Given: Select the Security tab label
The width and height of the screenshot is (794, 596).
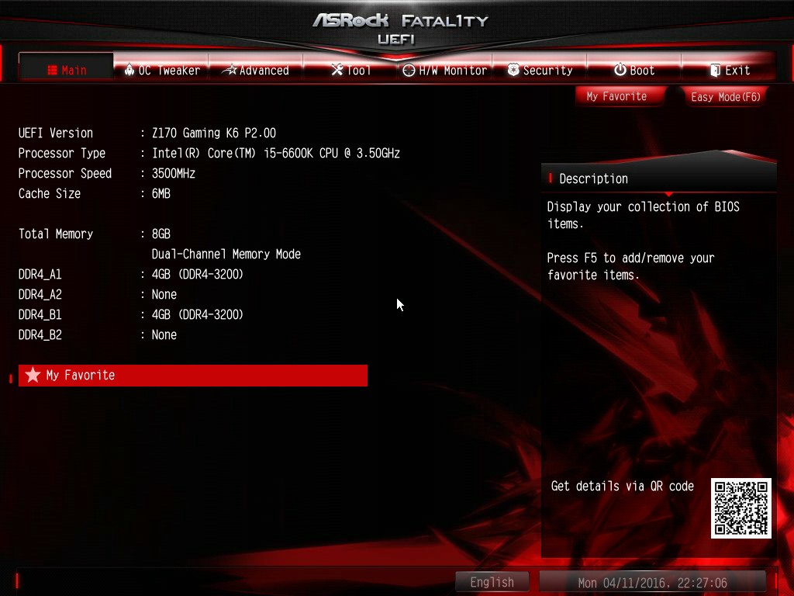Looking at the screenshot, I should point(547,71).
